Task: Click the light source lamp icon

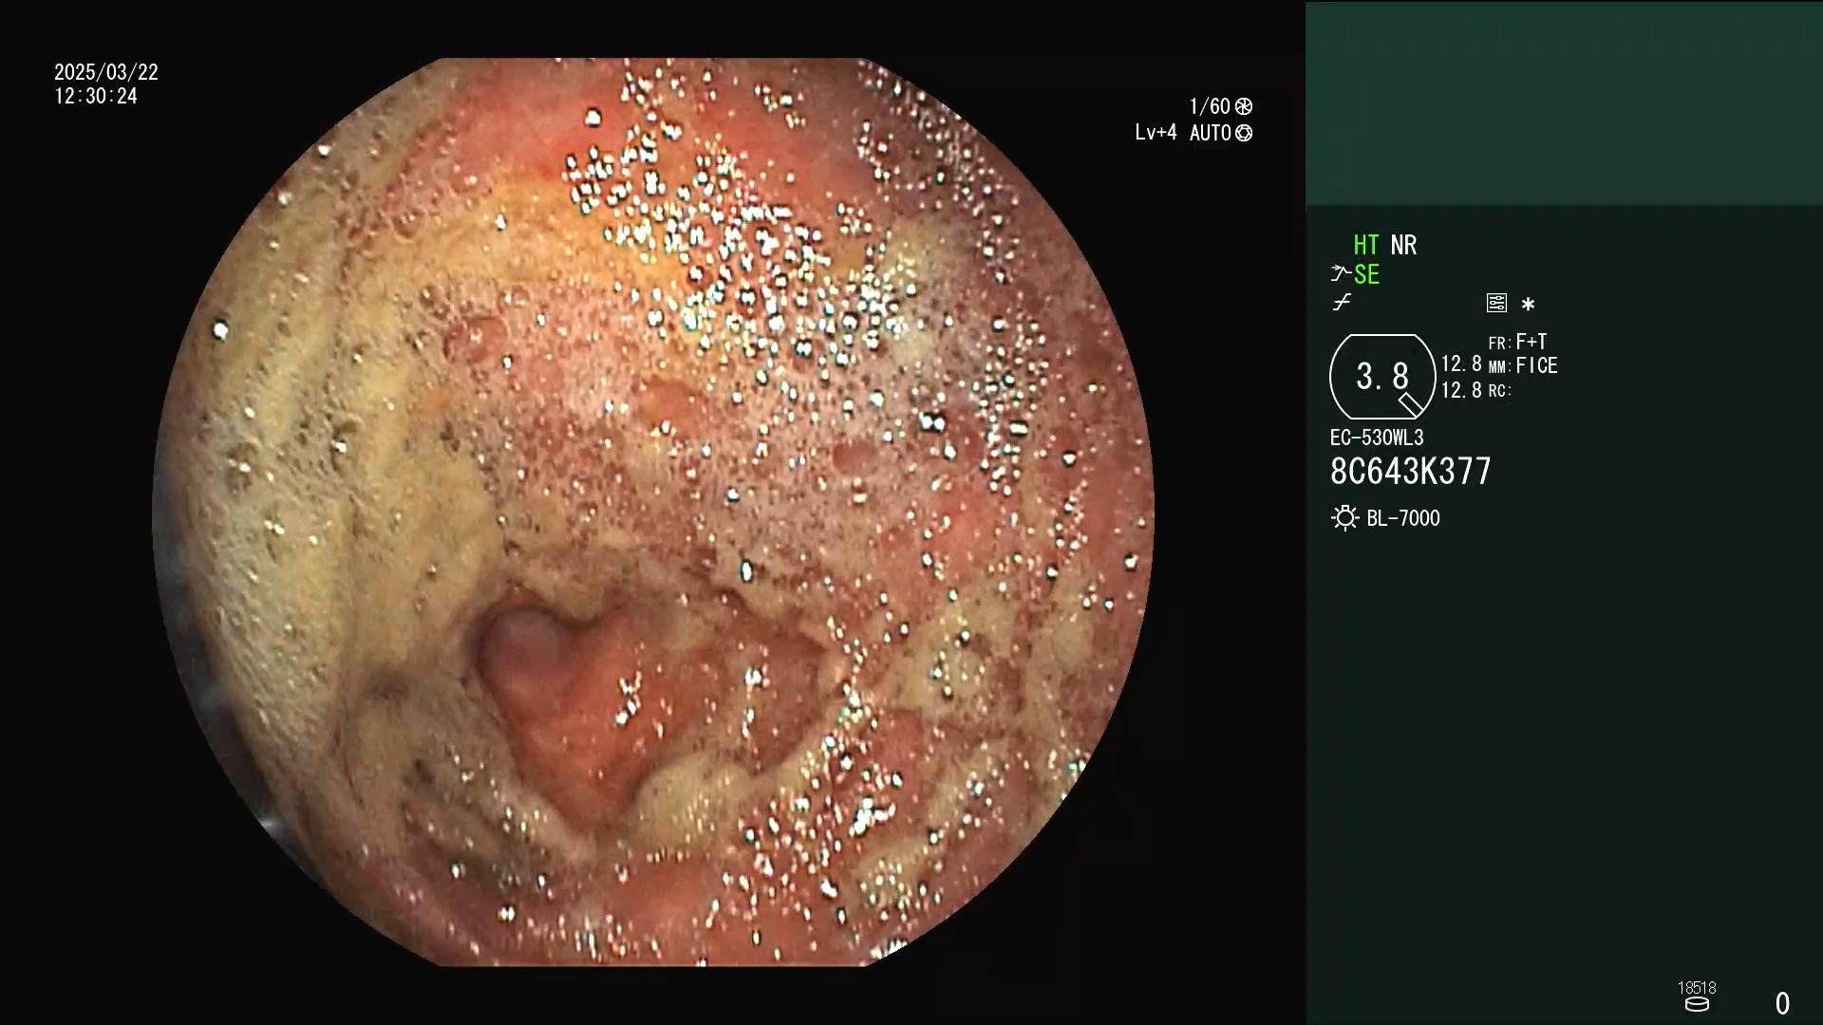Action: (1344, 518)
